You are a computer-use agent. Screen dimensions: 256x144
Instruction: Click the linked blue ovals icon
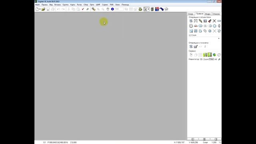pos(200,26)
